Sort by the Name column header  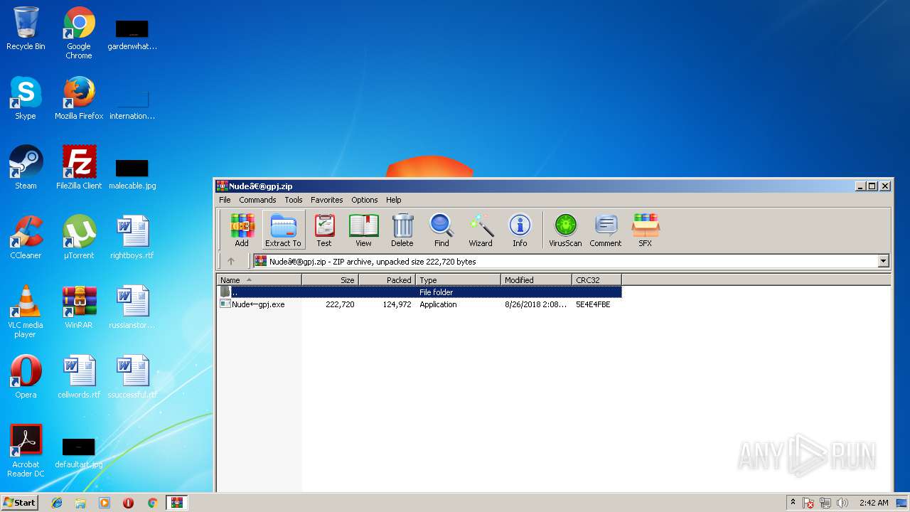(259, 279)
